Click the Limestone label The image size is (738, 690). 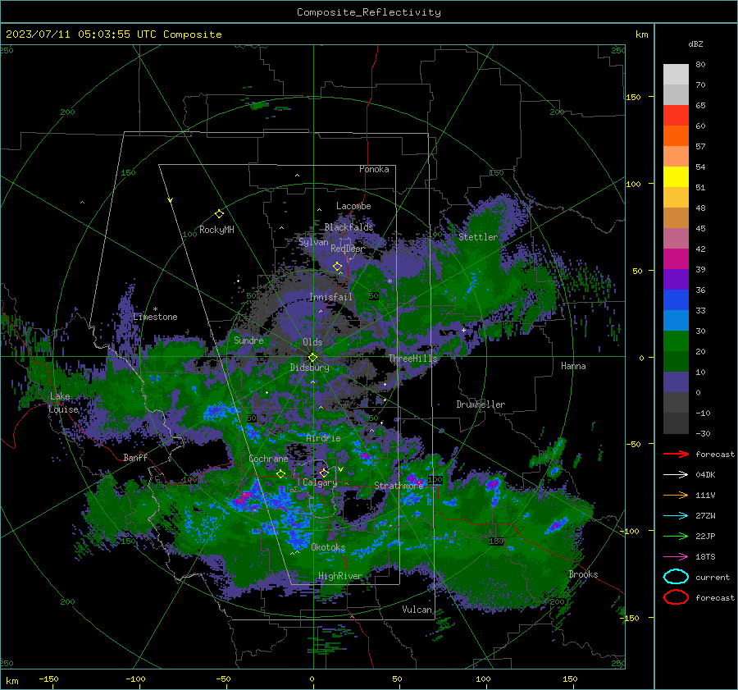[155, 317]
